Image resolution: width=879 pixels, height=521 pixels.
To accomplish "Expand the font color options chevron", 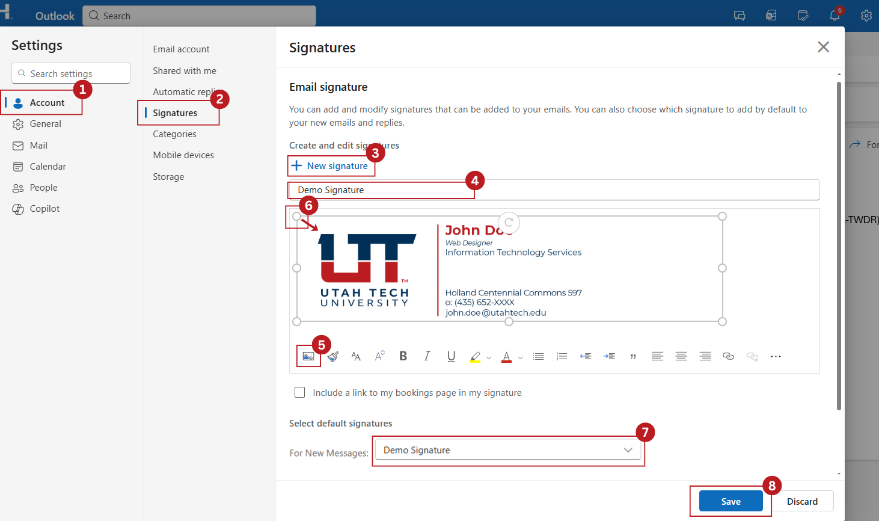I will (x=521, y=357).
